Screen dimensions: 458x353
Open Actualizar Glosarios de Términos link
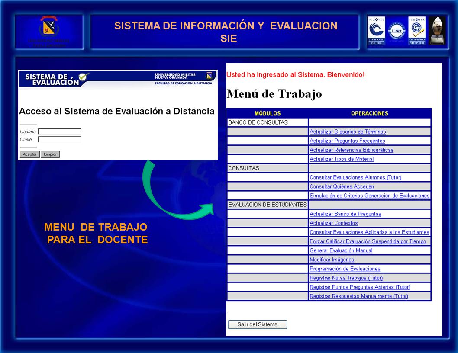coord(348,132)
